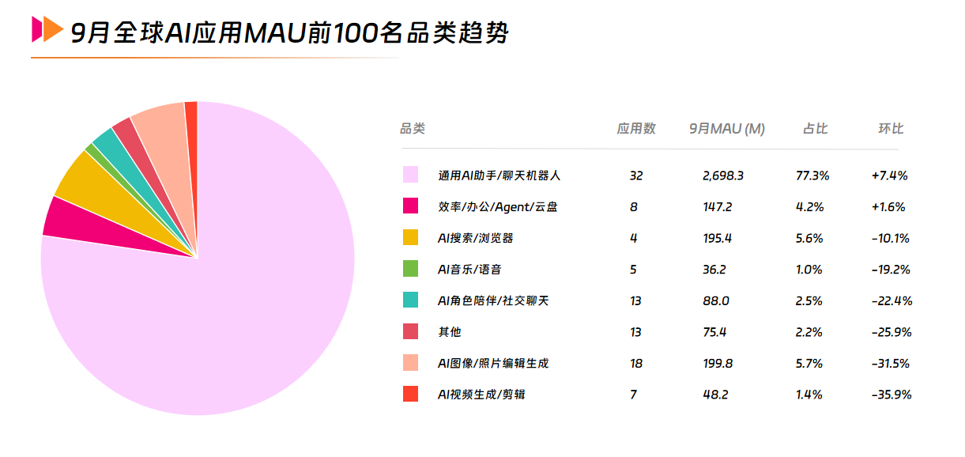The height and width of the screenshot is (457, 965).
Task: Click the MAU value 88.0
Action: 714,300
